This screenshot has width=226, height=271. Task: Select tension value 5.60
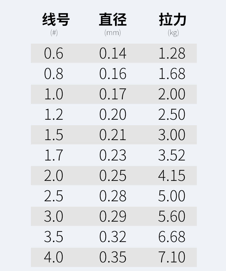click(172, 216)
